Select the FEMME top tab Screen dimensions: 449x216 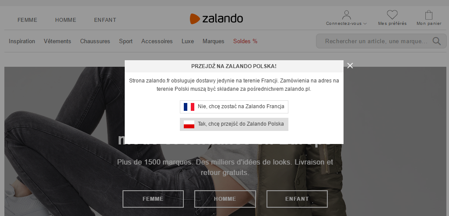pyautogui.click(x=27, y=20)
